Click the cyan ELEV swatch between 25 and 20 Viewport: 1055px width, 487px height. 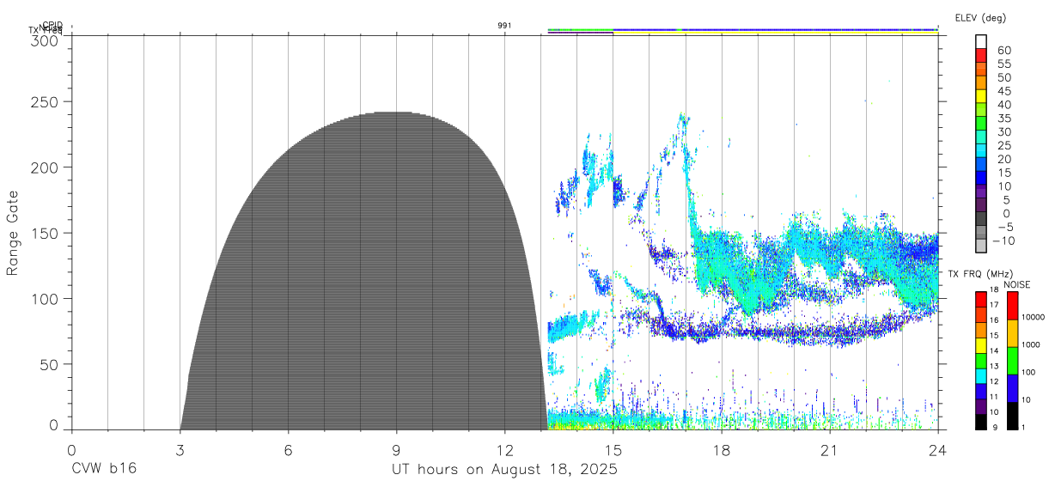tap(981, 151)
